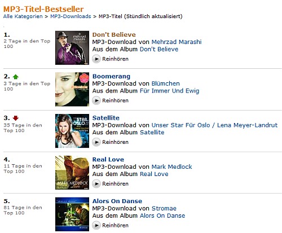Screen dimensions: 282x233
Task: Click the red down arrow at rank 3
Action: pyautogui.click(x=16, y=118)
